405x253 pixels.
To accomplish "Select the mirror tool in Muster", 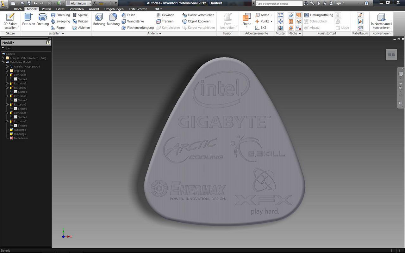I will 280,28.
